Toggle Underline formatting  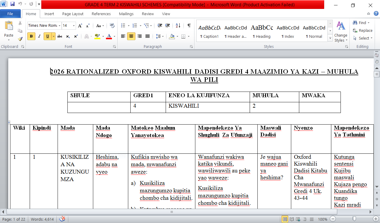coord(47,36)
